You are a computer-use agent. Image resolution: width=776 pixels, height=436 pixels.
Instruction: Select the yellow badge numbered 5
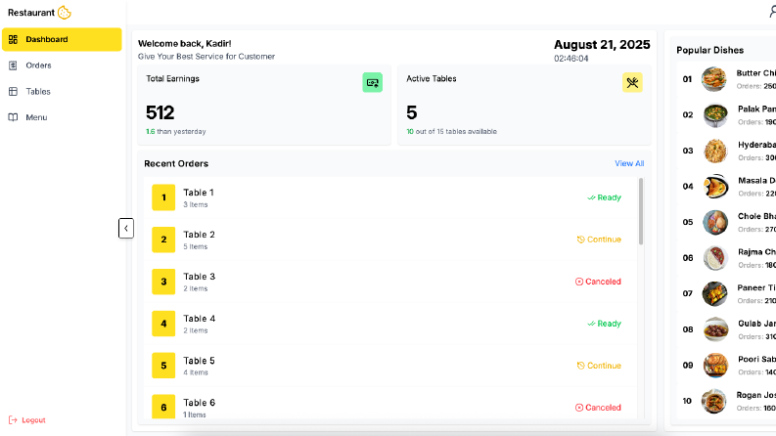163,366
